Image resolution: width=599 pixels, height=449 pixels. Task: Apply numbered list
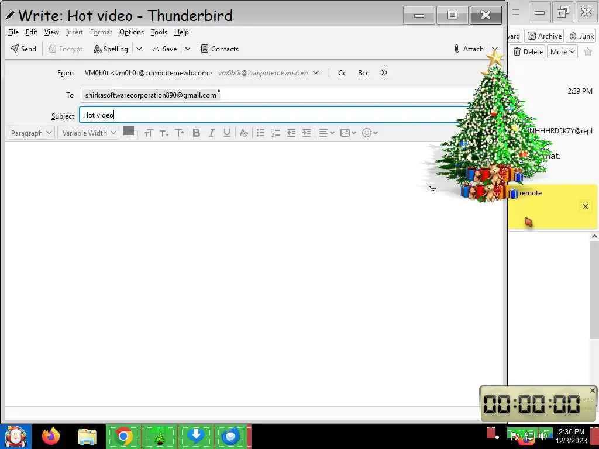(276, 133)
